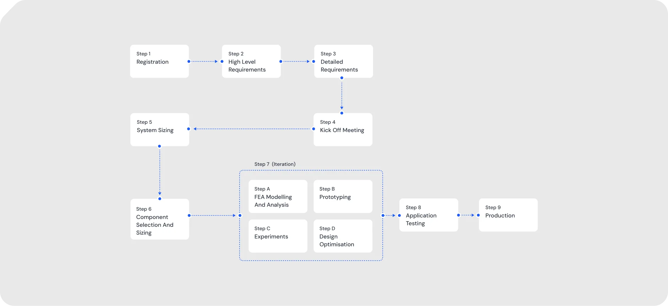This screenshot has height=306, width=668.
Task: Select the High Level Requirements step
Action: point(251,61)
